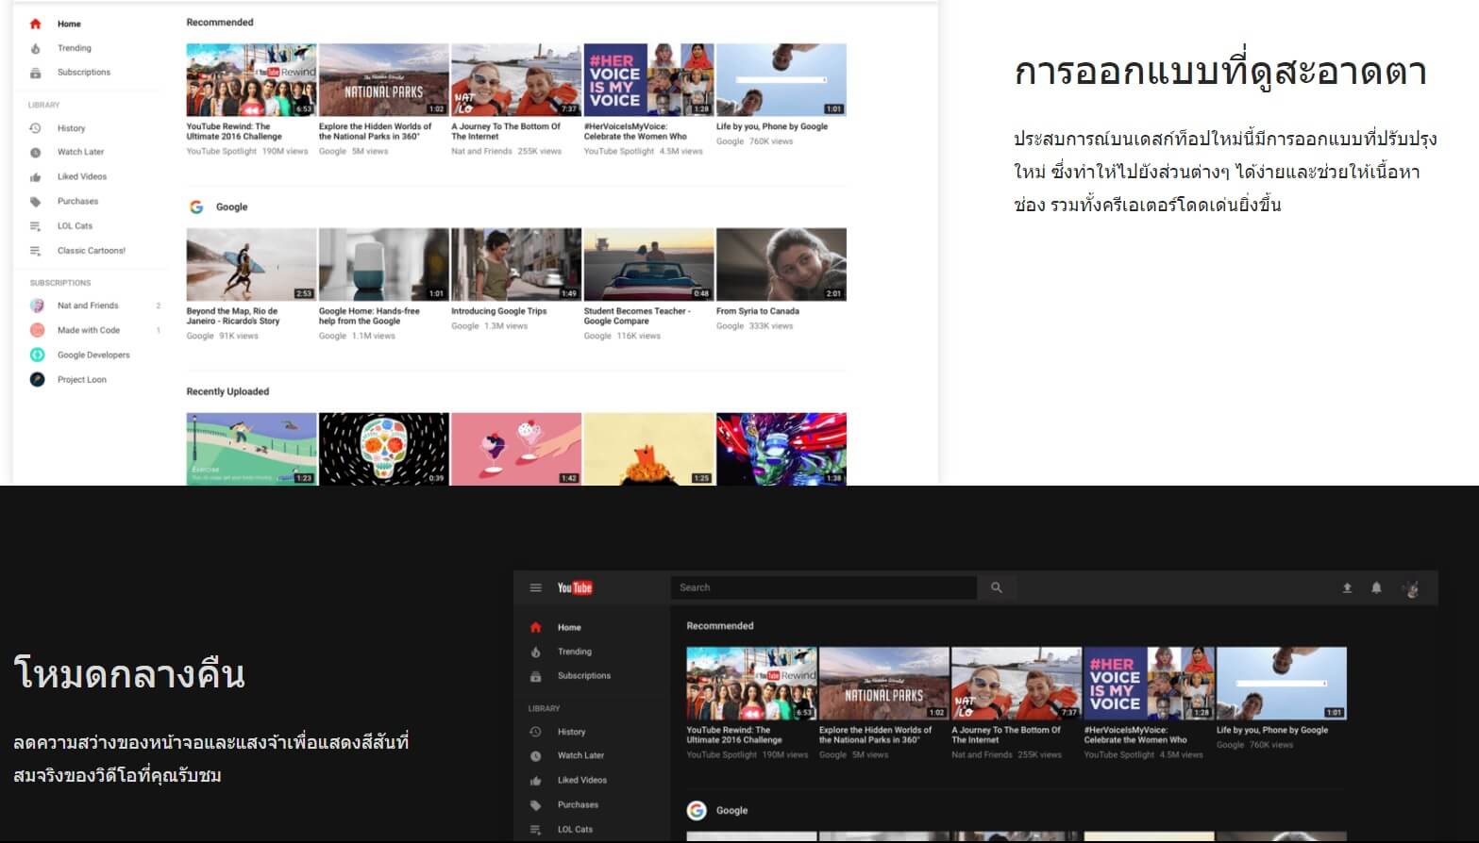Click the Watch Later icon
This screenshot has height=843, width=1479.
pos(36,151)
